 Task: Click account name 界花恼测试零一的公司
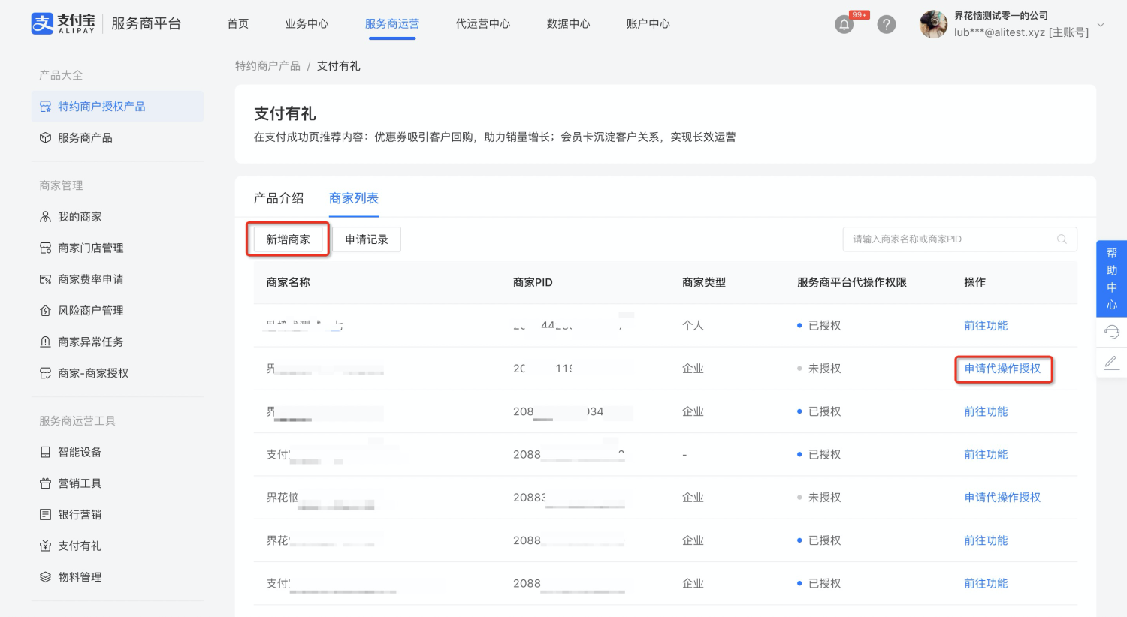click(1001, 16)
